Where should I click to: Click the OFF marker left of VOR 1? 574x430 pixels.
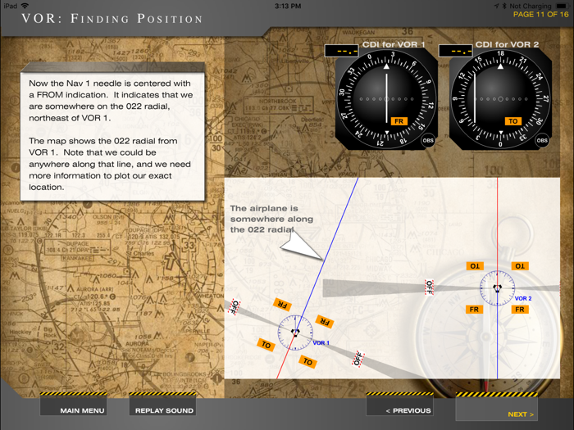[234, 307]
